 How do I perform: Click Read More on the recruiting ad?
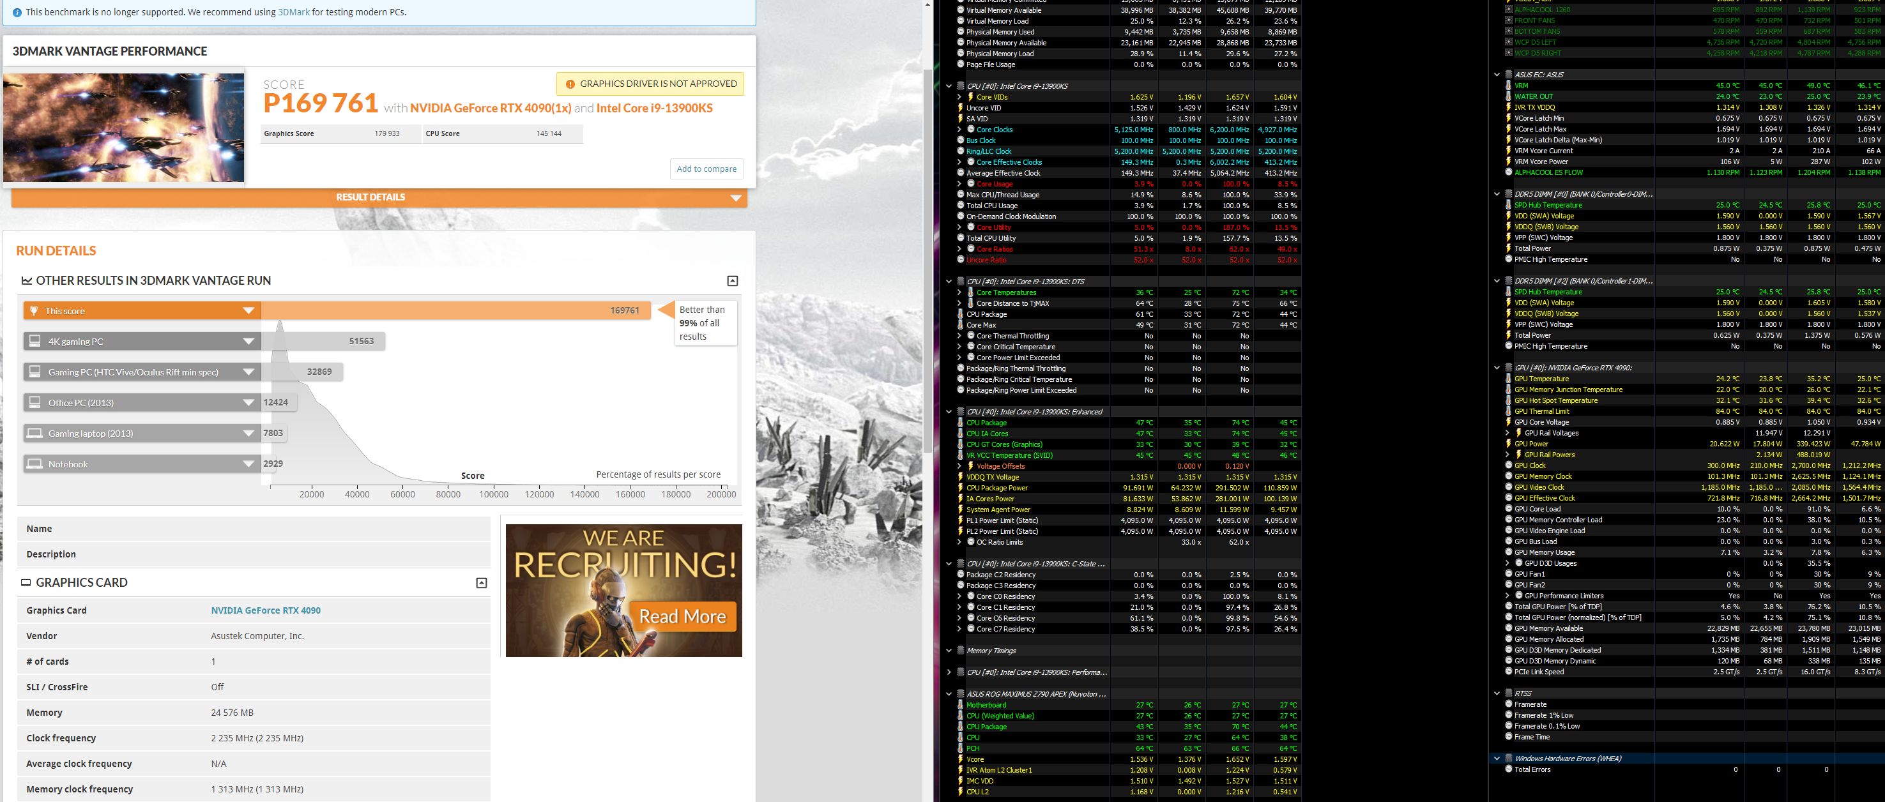tap(682, 617)
